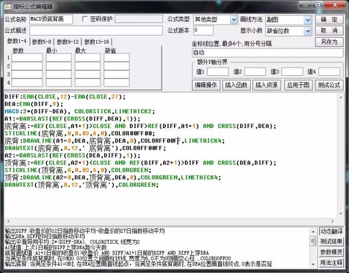The image size is (349, 273).
Task: Toggle the 密码保护 checkbox
Action: click(85, 19)
